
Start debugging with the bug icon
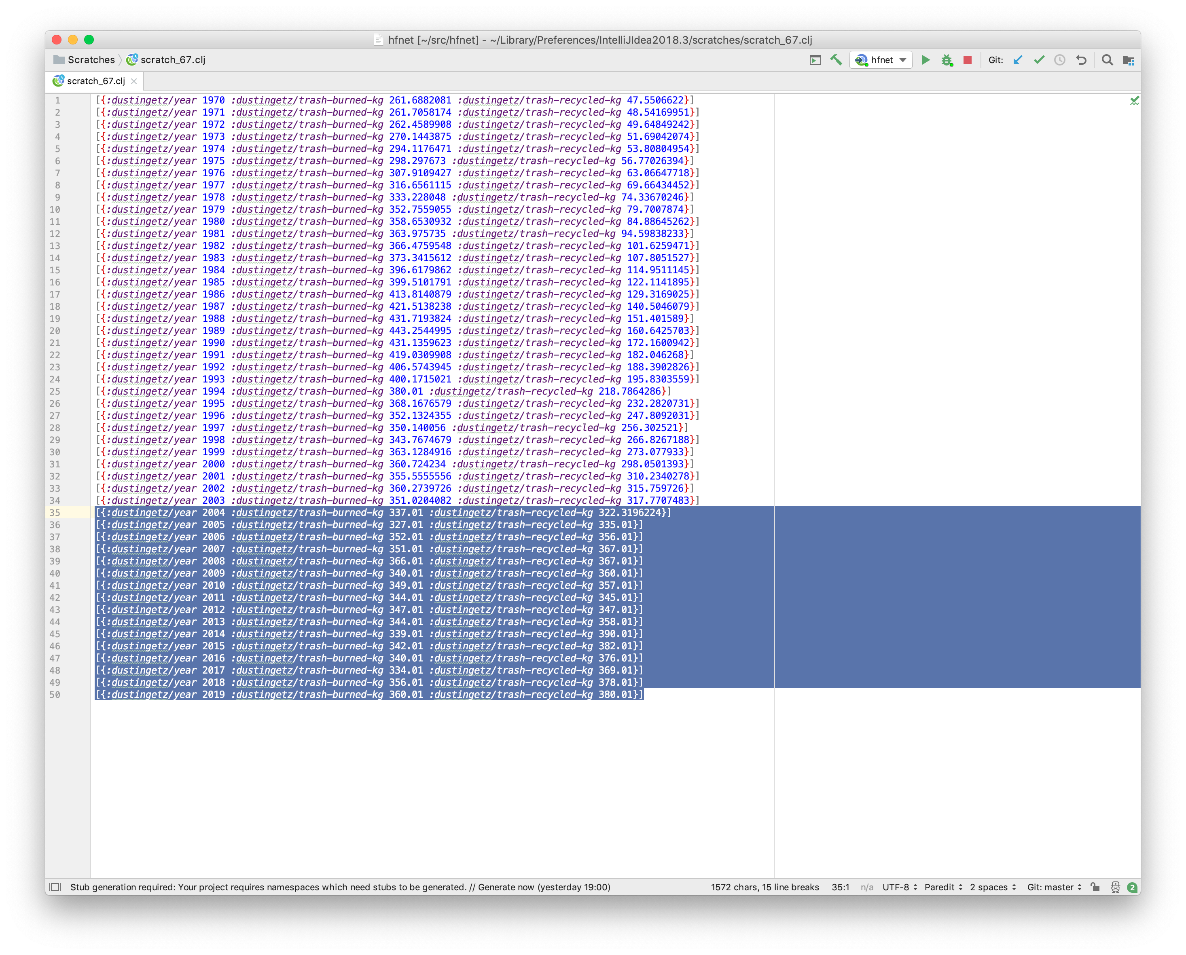pyautogui.click(x=947, y=60)
